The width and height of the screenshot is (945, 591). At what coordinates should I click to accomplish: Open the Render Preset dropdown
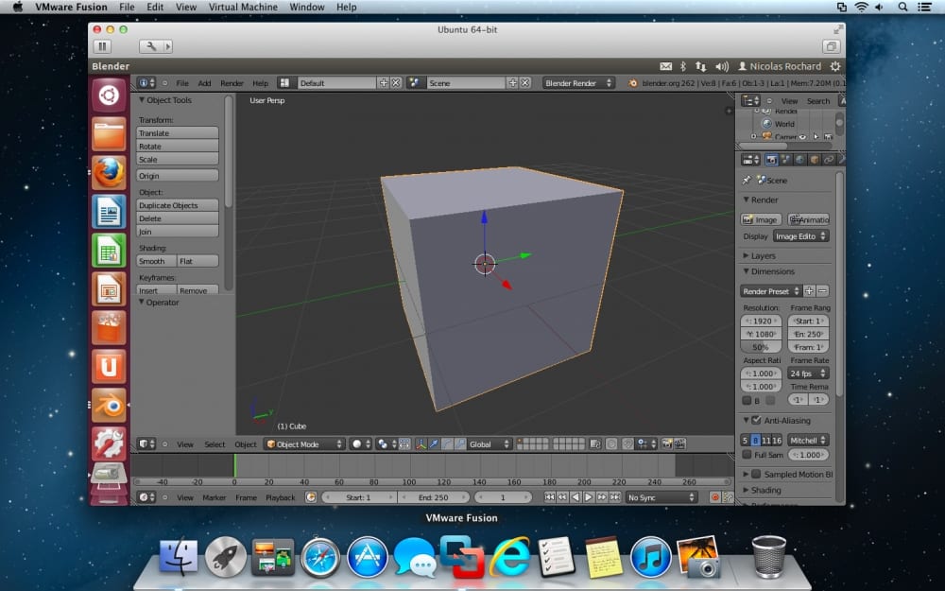(771, 291)
